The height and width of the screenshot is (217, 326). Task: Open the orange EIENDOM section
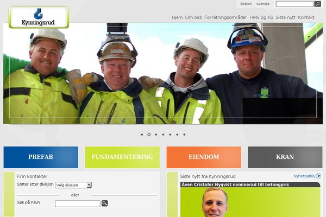click(204, 157)
